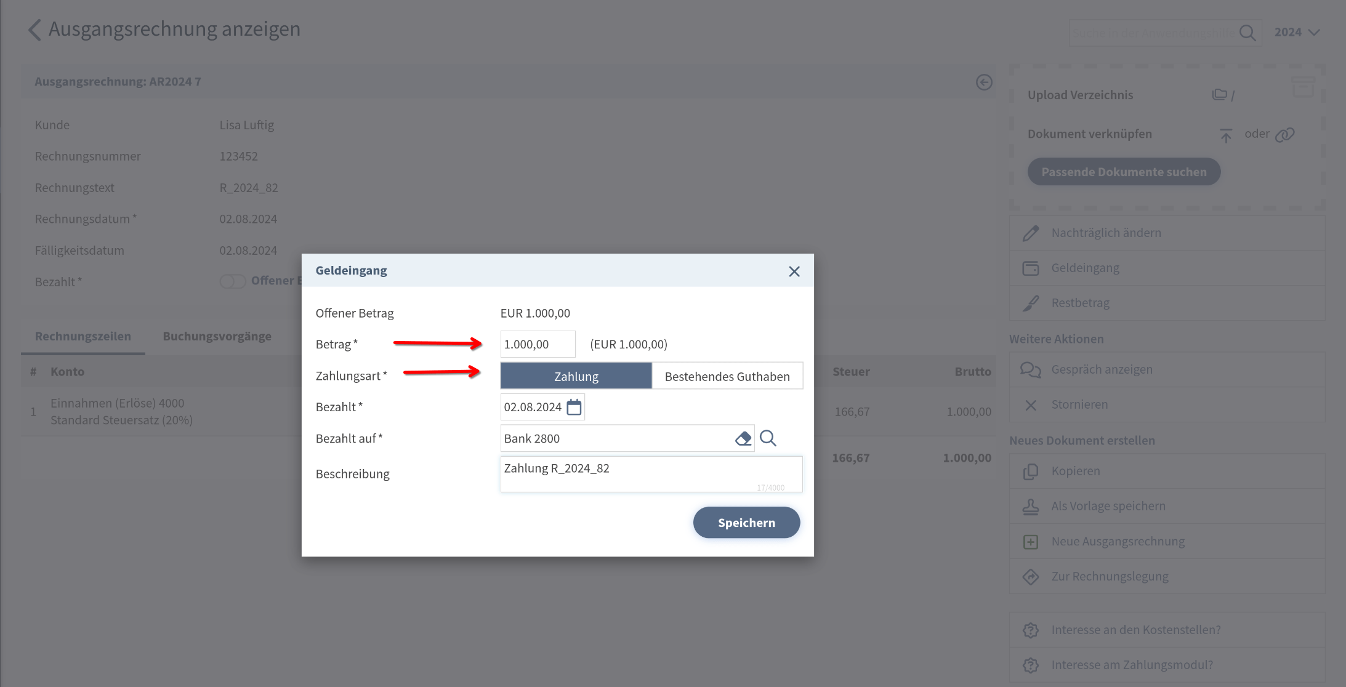The width and height of the screenshot is (1346, 687).
Task: Clear Bank 2800 with eraser icon
Action: (x=743, y=438)
